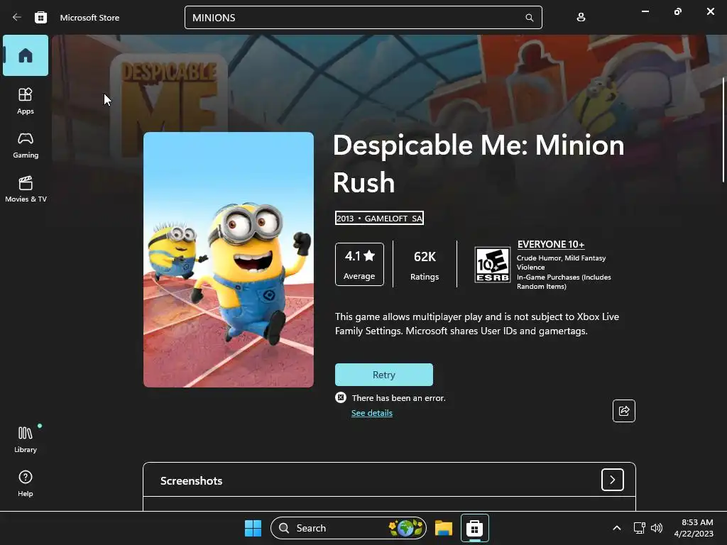Click the Microsoft Store logo icon
This screenshot has width=727, height=545.
pos(40,17)
